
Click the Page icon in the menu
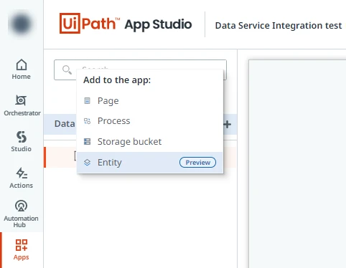(x=87, y=101)
